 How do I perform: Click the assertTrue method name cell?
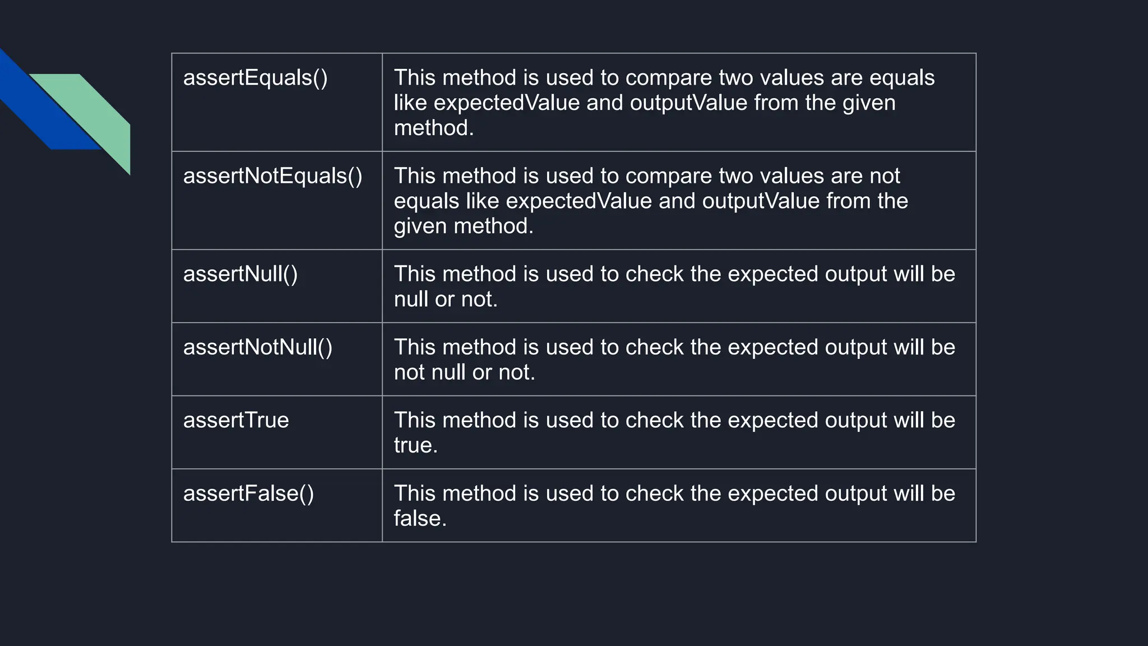pos(236,421)
